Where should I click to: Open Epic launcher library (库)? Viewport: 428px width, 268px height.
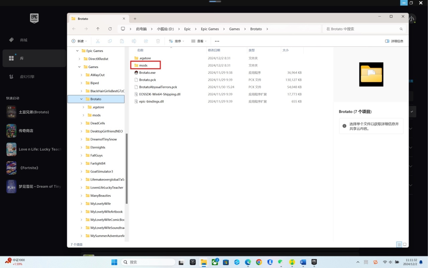click(x=34, y=58)
